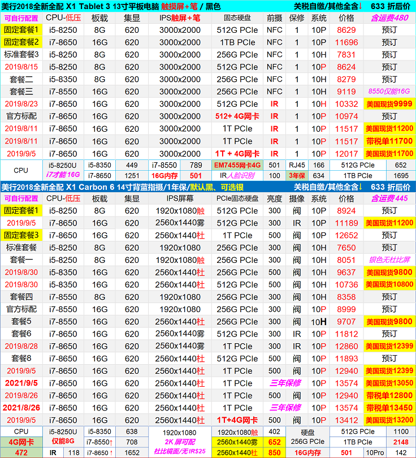The height and width of the screenshot is (458, 416).
Task: Click the 固定套餐2 row label
Action: pyautogui.click(x=21, y=42)
